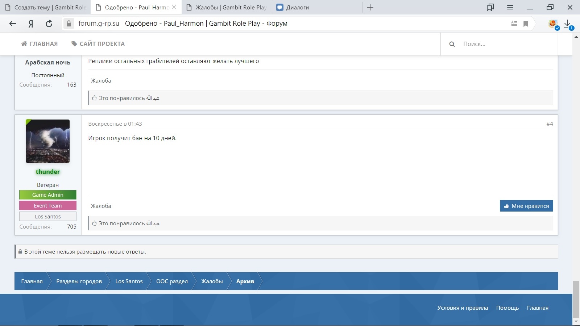Click the reader mode icon in address bar
Image resolution: width=580 pixels, height=326 pixels.
(514, 24)
